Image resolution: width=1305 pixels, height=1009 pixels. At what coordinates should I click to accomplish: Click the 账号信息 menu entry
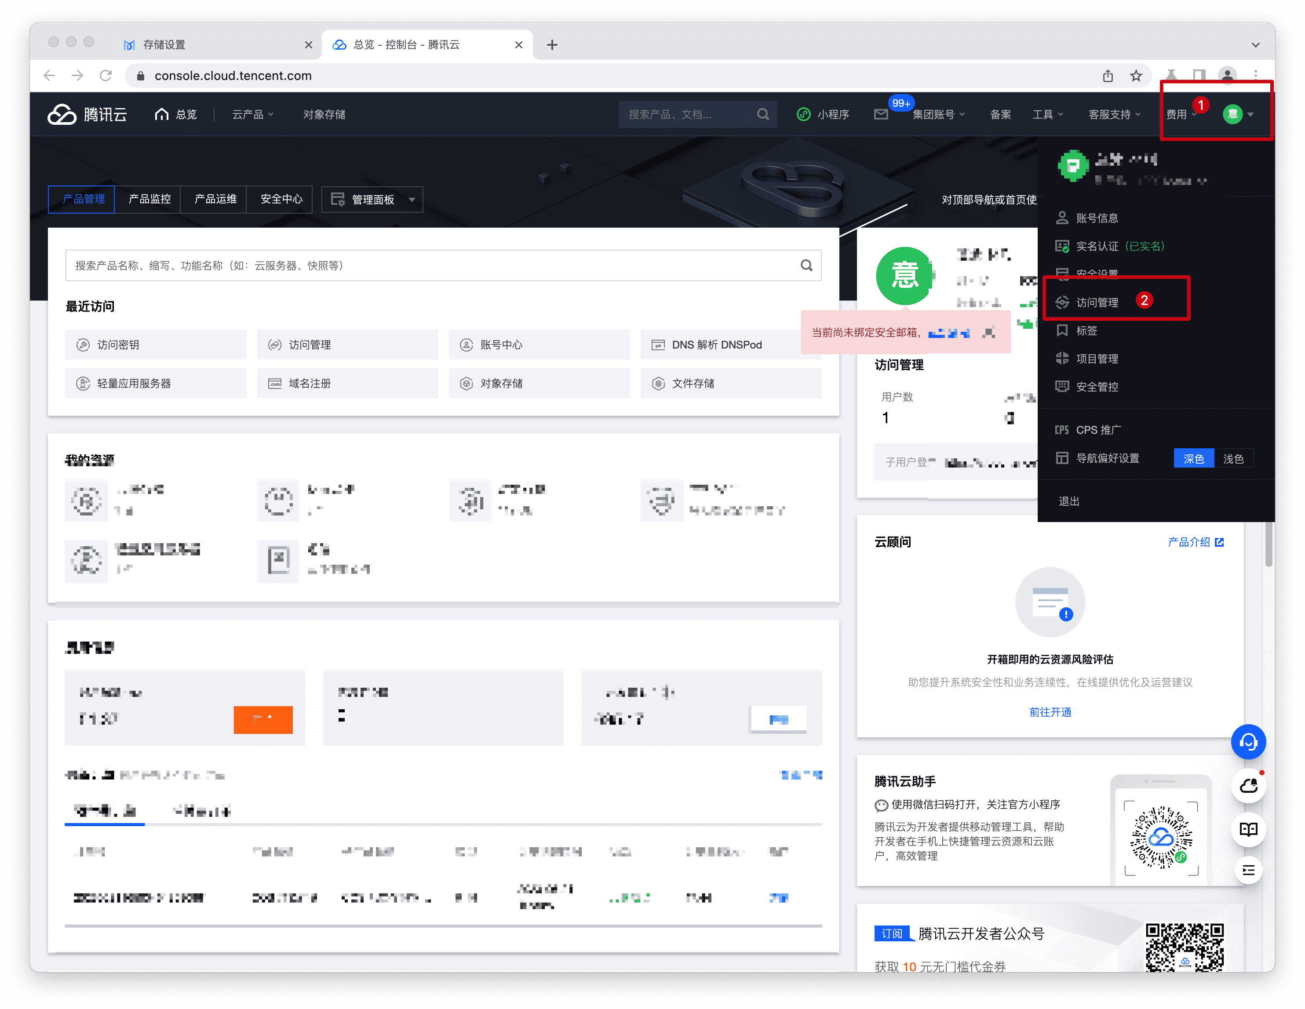pyautogui.click(x=1087, y=218)
